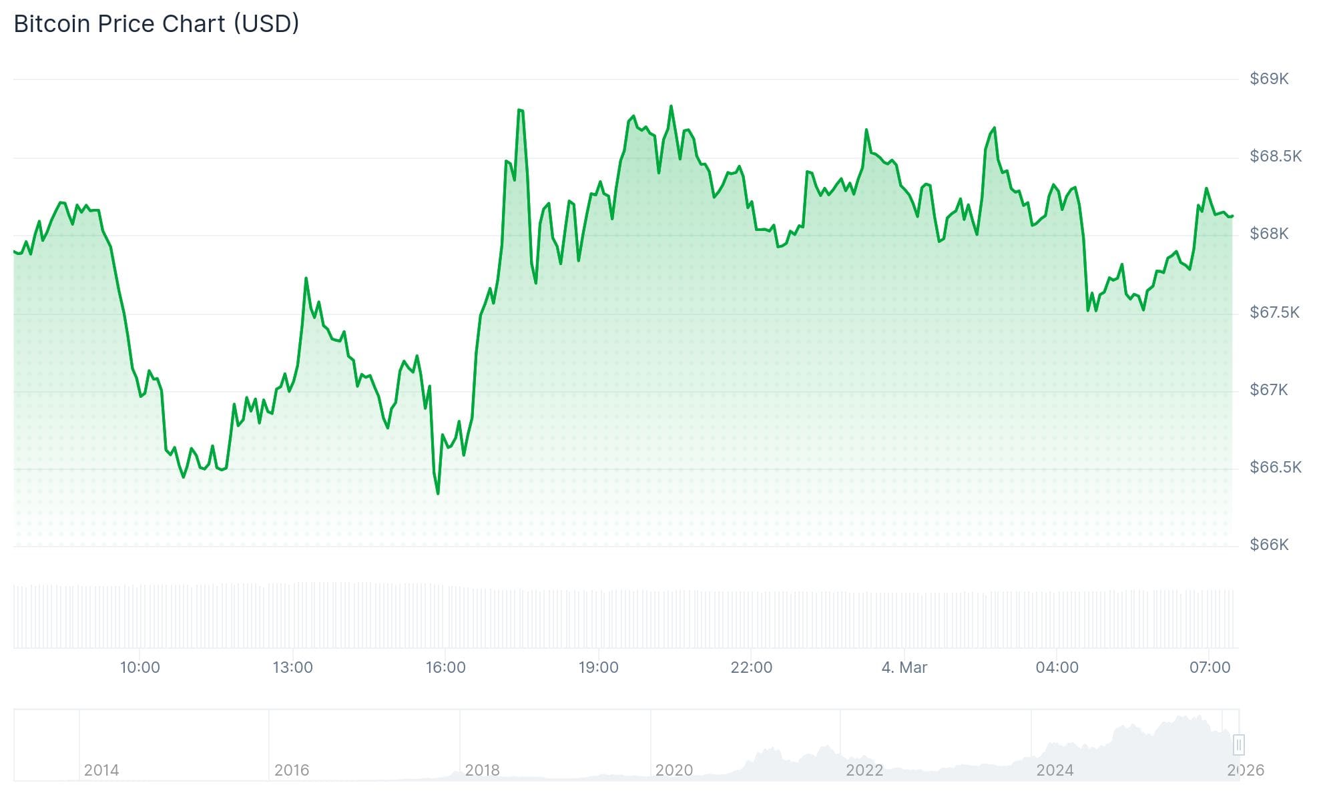Click the $66K price axis label
Image resolution: width=1317 pixels, height=801 pixels.
(1269, 545)
